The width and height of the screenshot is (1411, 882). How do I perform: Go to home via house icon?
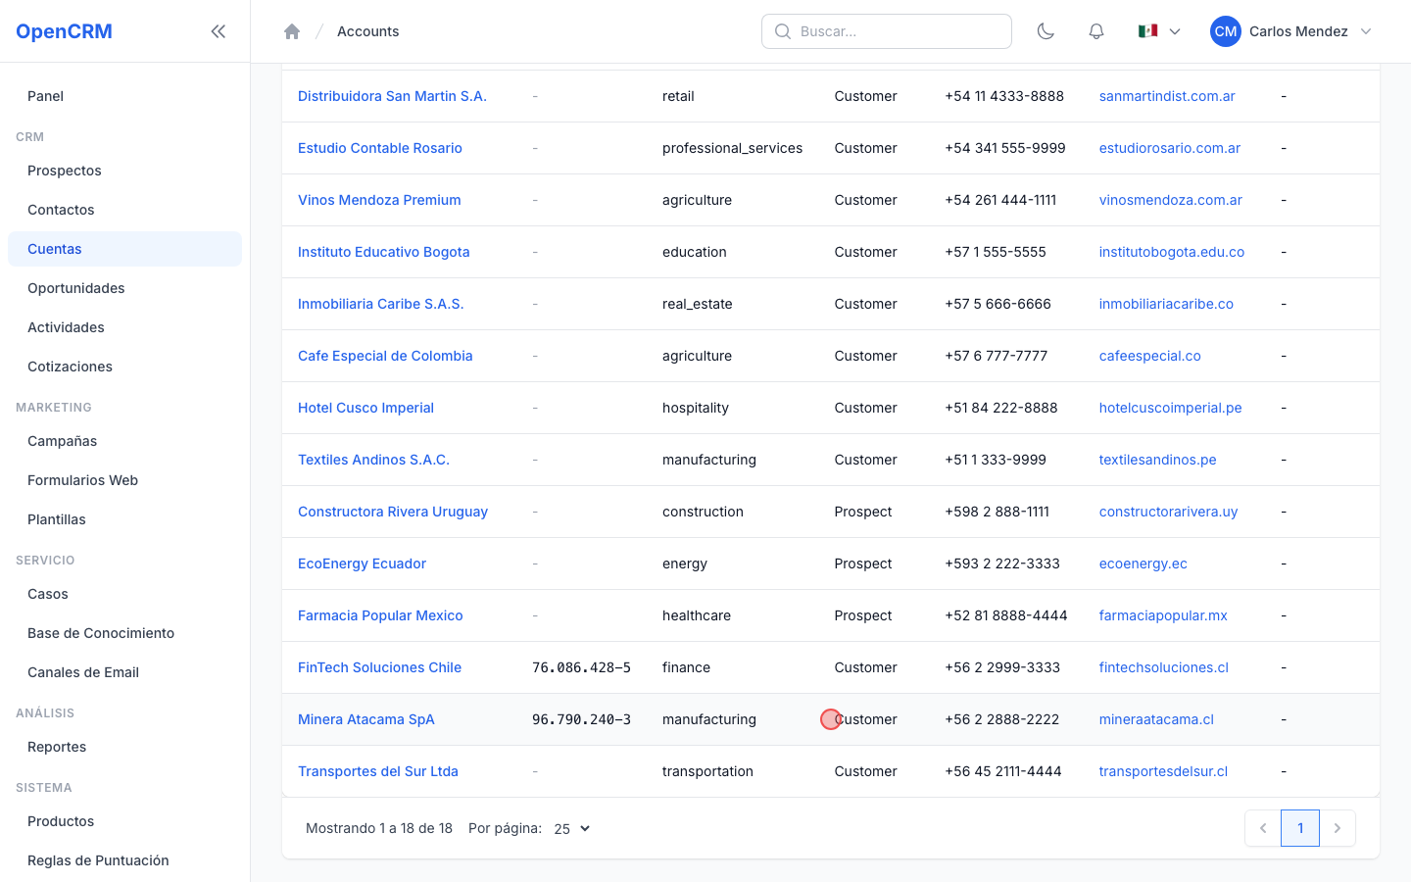(292, 31)
